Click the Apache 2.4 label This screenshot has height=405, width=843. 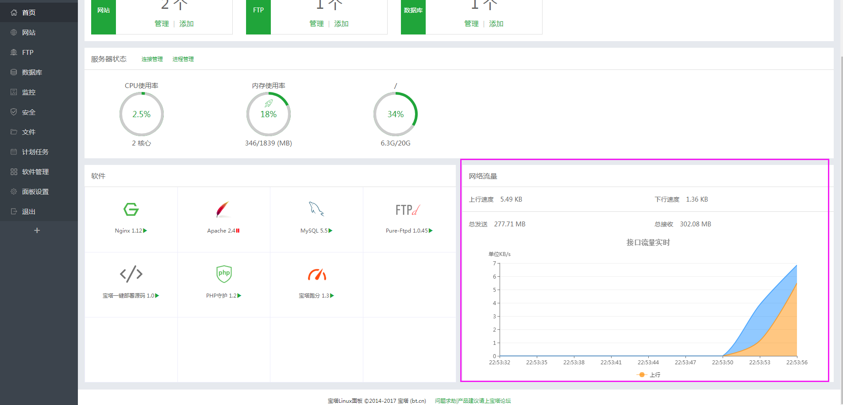click(x=221, y=231)
